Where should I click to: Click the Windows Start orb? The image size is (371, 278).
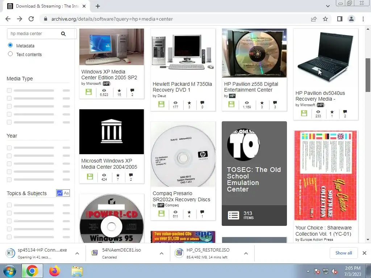click(x=9, y=271)
